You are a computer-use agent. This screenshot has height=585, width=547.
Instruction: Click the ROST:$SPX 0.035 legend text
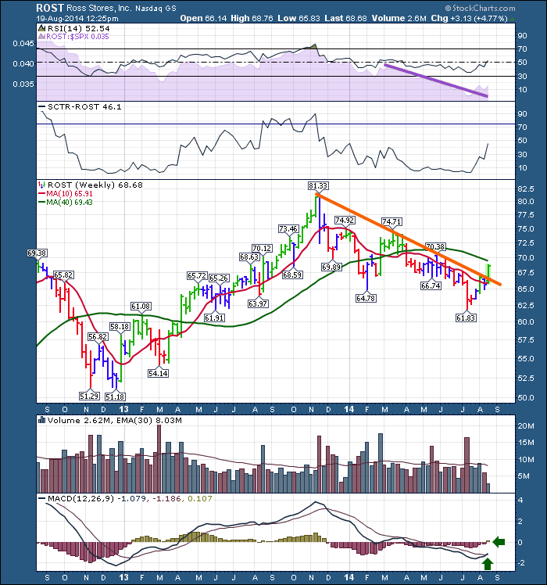click(77, 37)
